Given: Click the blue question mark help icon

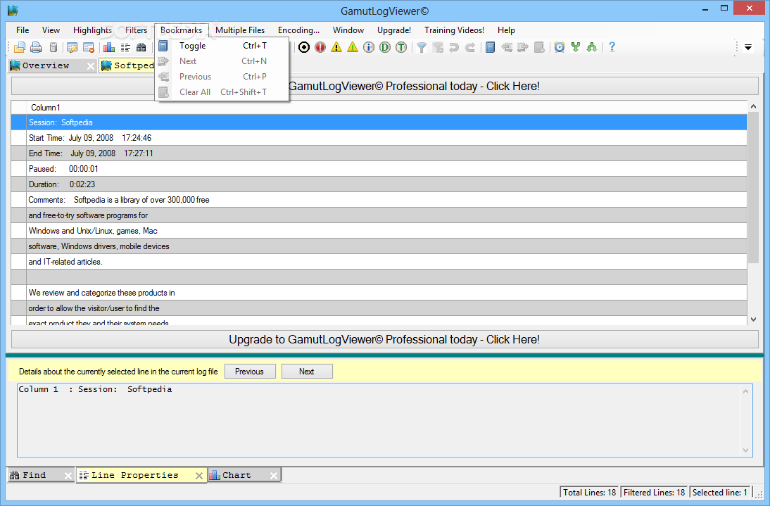Looking at the screenshot, I should coord(612,47).
